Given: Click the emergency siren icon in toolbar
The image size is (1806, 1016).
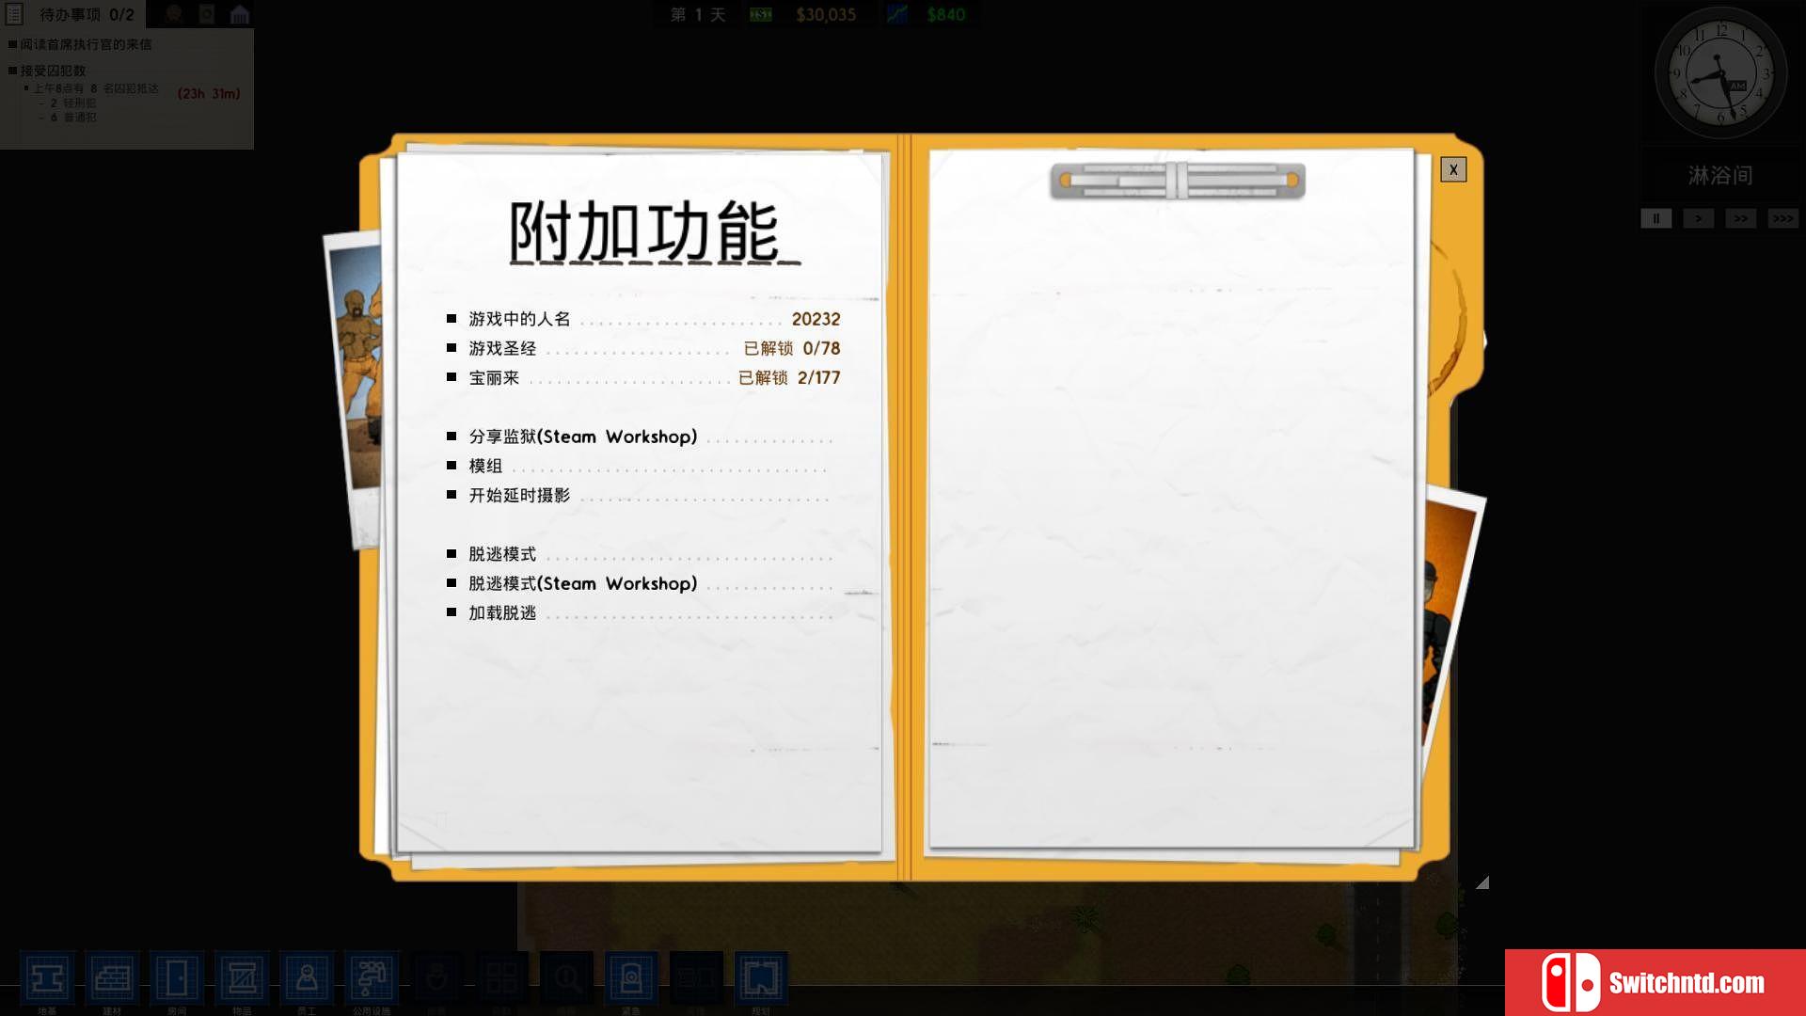Looking at the screenshot, I should (x=631, y=978).
